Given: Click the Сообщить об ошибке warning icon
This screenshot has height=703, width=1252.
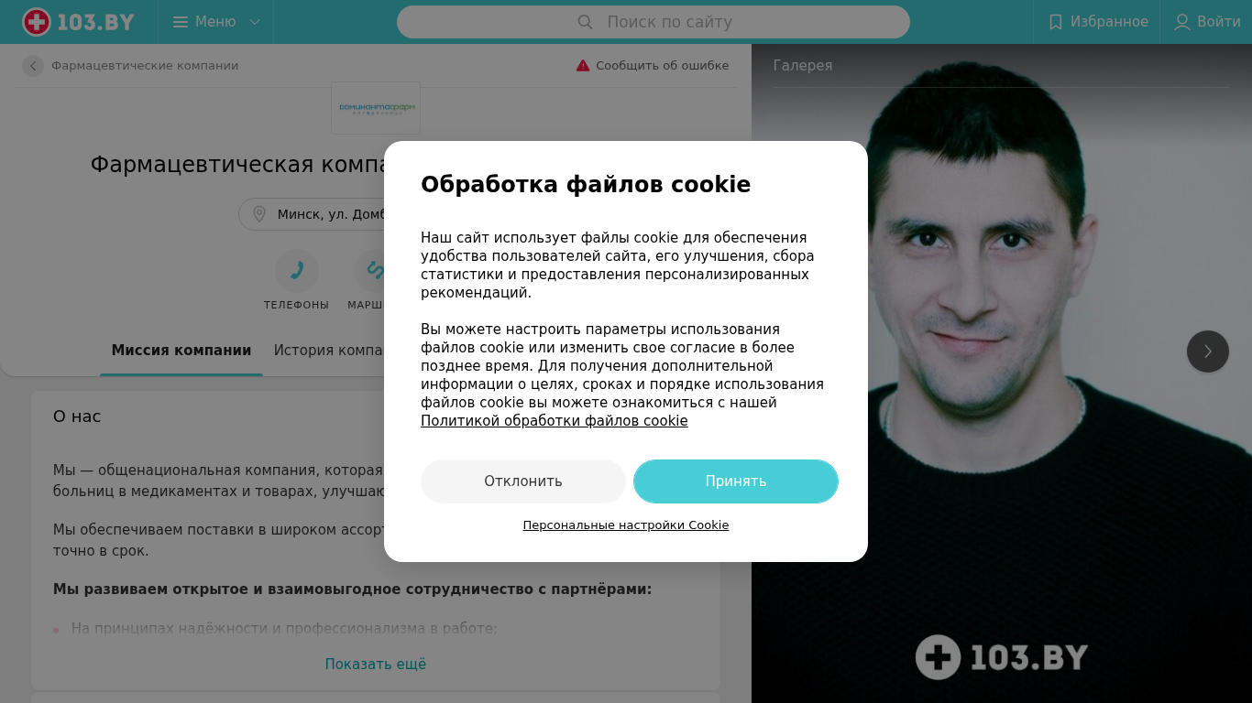Looking at the screenshot, I should pos(583,66).
